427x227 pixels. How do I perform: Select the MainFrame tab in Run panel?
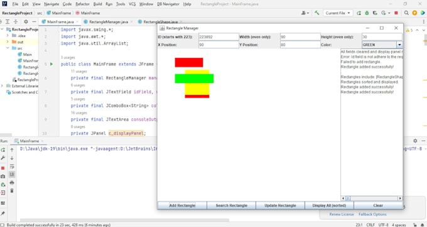point(30,141)
